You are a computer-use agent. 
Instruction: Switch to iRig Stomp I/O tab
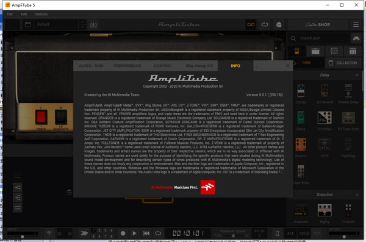[199, 66]
